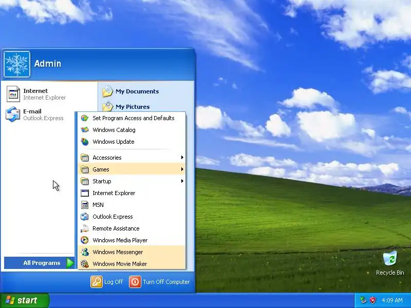Click the My Documents folder icon
Screen dimensions: 411x308
coord(107,91)
